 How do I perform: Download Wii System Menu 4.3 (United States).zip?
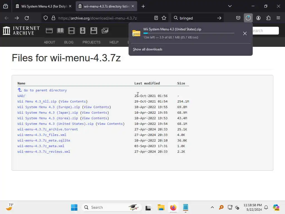(x=55, y=124)
